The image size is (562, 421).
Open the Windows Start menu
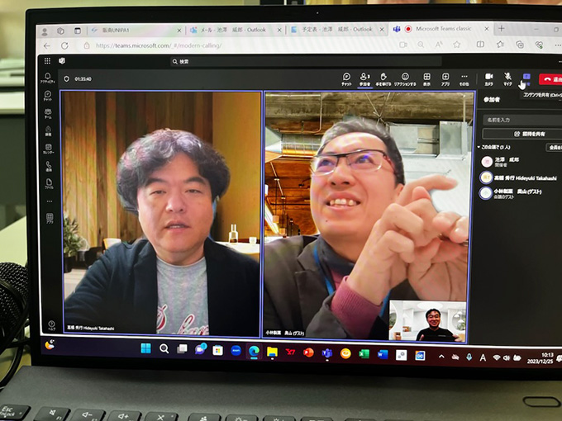(146, 348)
